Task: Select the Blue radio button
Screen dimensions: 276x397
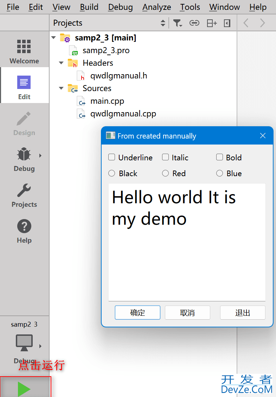Action: [x=219, y=173]
